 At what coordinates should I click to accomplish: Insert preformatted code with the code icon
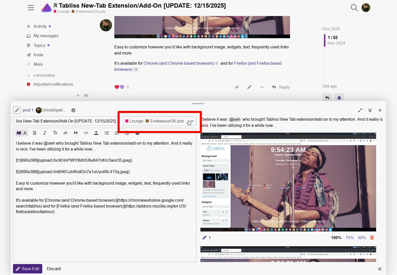[x=86, y=133]
